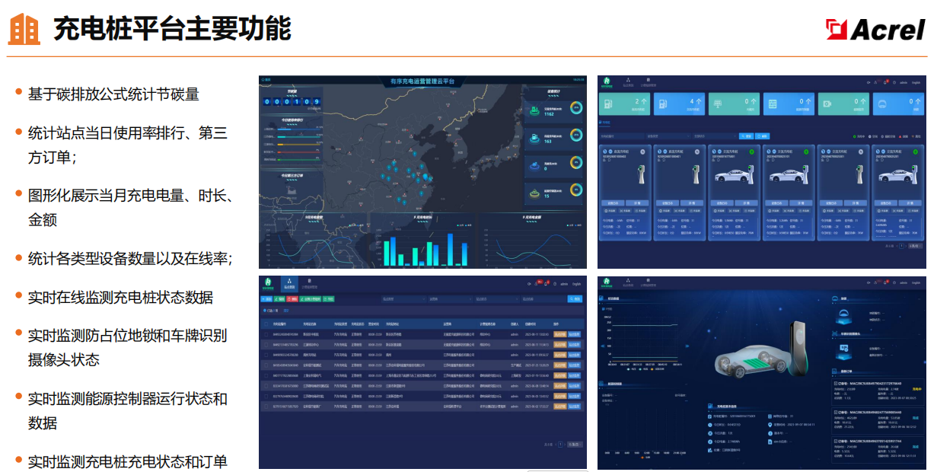Click the red delete button above the station table
This screenshot has height=472, width=937.
point(292,299)
